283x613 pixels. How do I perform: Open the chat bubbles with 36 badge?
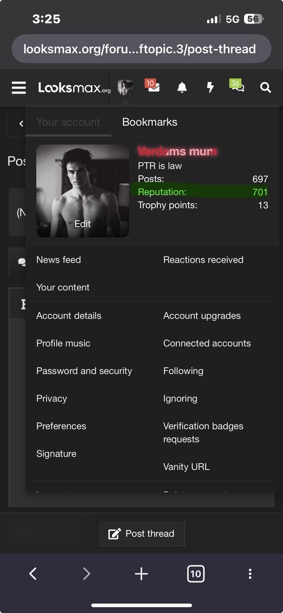tap(237, 85)
